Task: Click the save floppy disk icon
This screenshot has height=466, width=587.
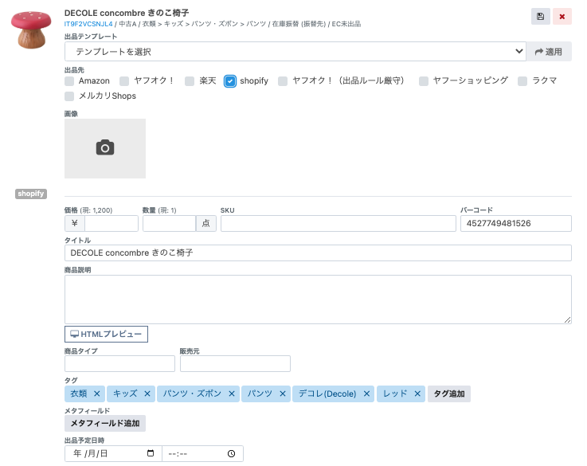Action: click(540, 17)
